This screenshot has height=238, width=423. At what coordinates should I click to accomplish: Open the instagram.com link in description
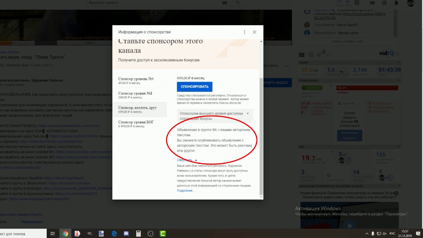39,199
